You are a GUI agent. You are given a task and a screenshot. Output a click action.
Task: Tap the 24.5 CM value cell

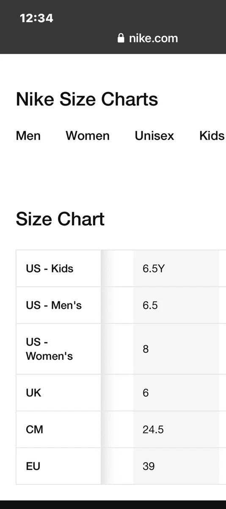(x=176, y=430)
